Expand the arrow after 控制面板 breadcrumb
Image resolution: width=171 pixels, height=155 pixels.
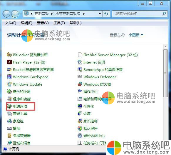pyautogui.click(x=52, y=14)
